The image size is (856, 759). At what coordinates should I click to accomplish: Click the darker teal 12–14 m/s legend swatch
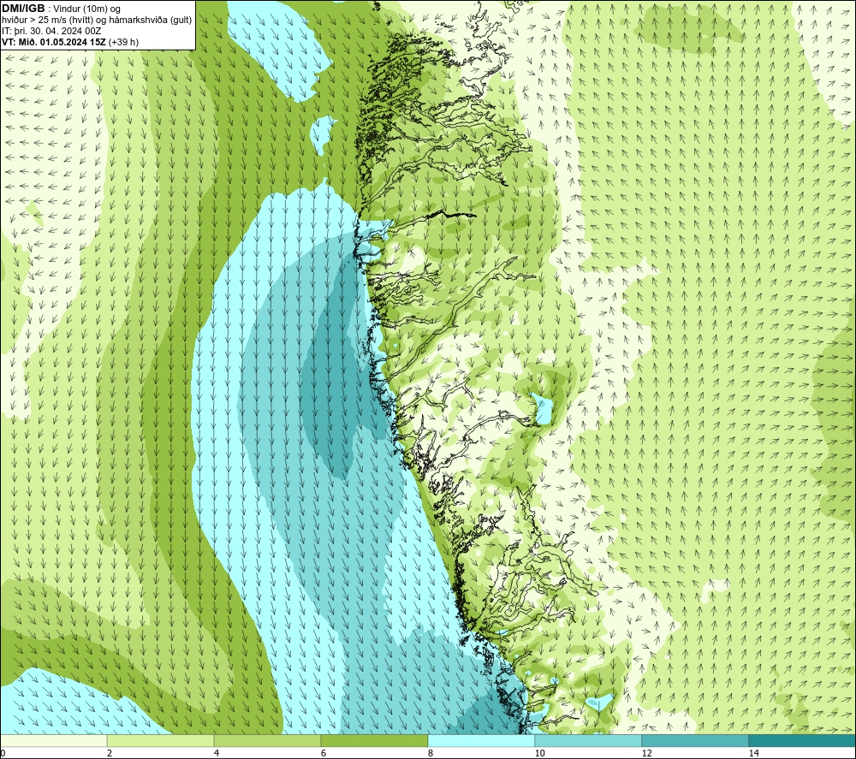(x=695, y=741)
